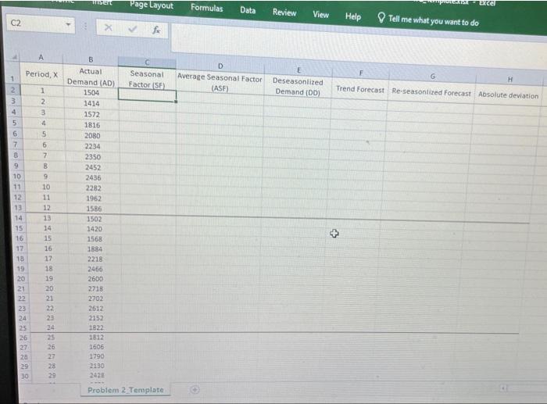Click the cell containing 1884
Viewport: 547px width, 404px height.
[x=95, y=248]
